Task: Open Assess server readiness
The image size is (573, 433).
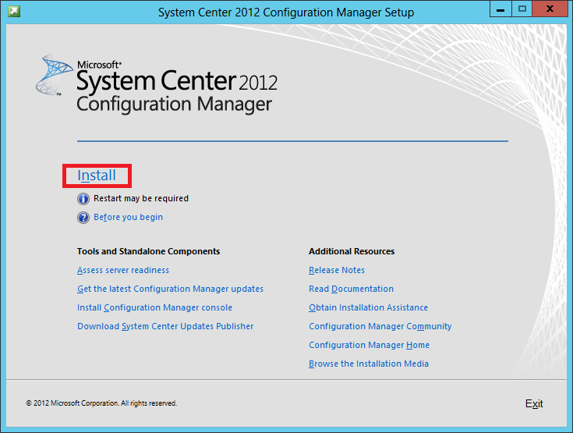Action: click(x=123, y=271)
